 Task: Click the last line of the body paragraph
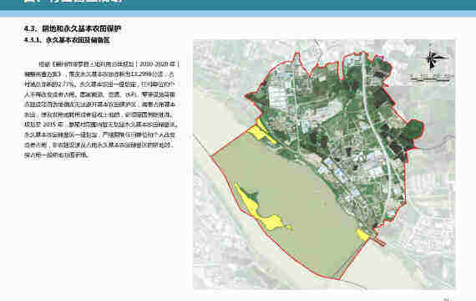[57, 155]
